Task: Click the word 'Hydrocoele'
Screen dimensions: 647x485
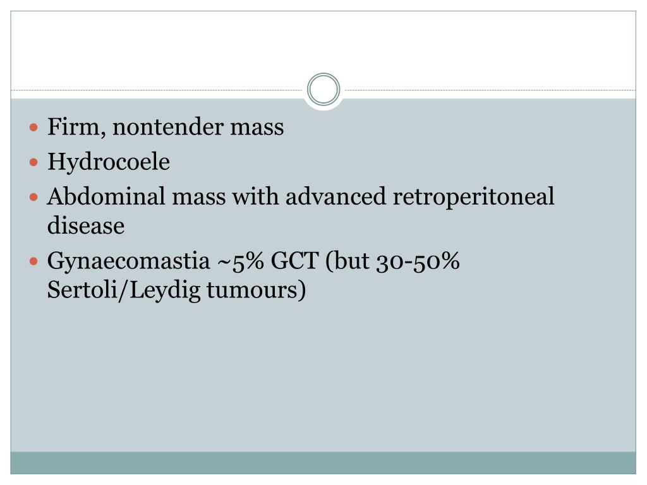Action: (109, 162)
